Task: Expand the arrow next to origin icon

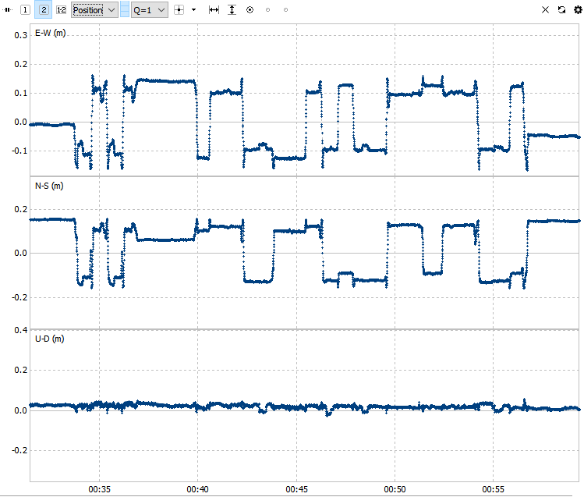Action: point(193,10)
